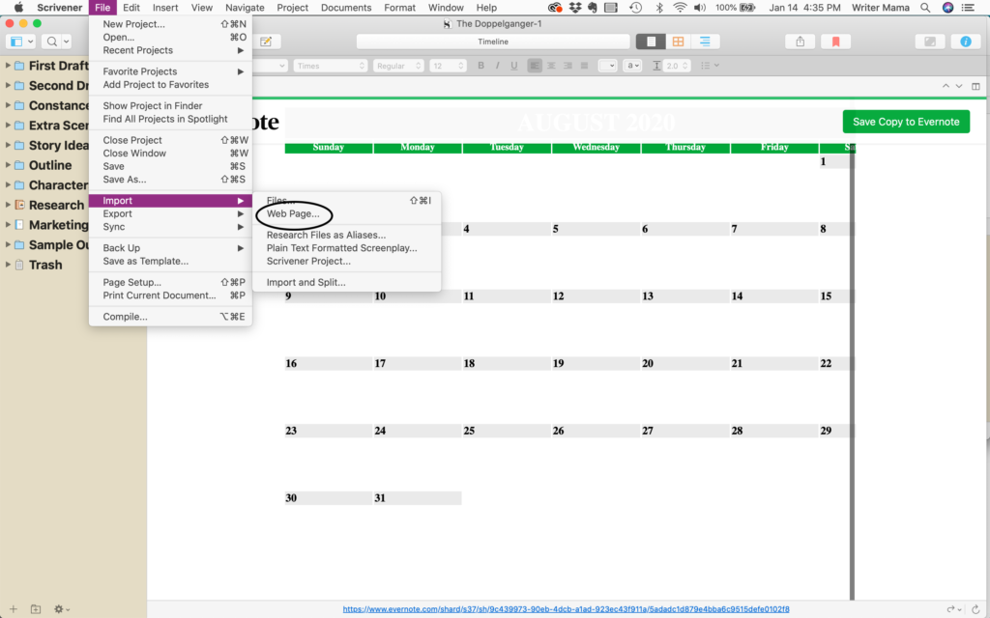
Task: Center align text
Action: tap(551, 66)
